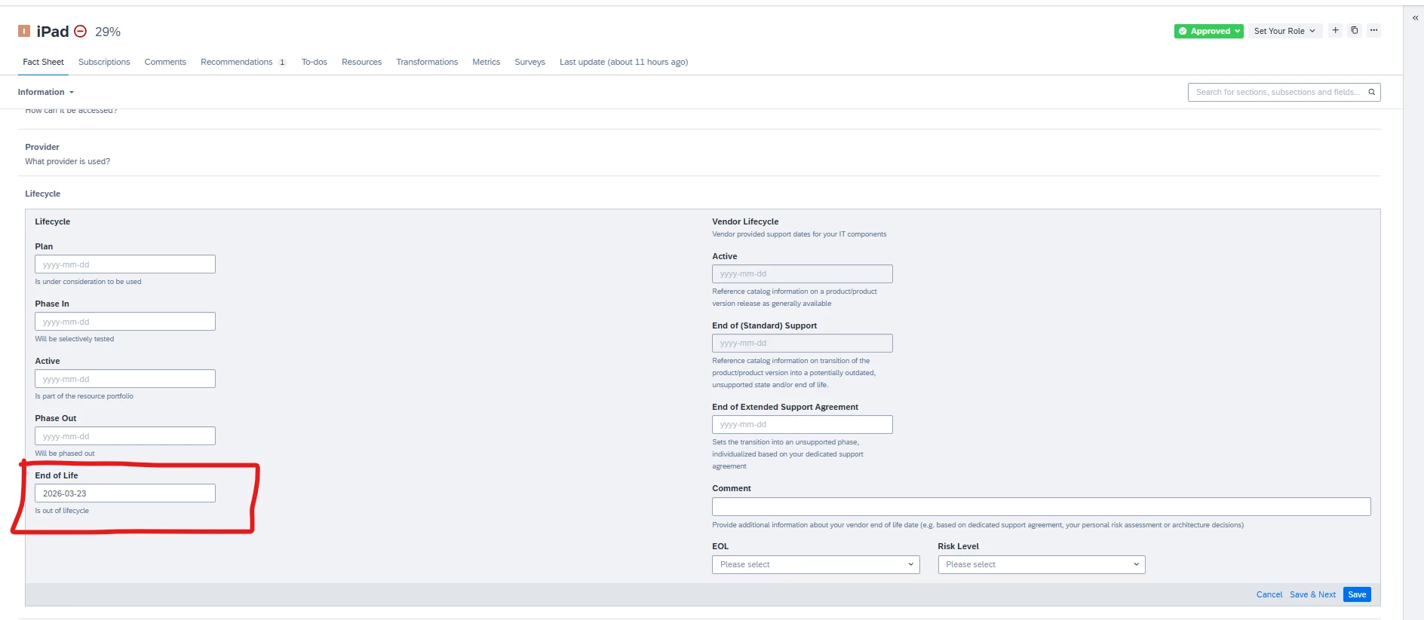The width and height of the screenshot is (1424, 620).
Task: Click the Recommendations count badge showing 1
Action: (282, 63)
